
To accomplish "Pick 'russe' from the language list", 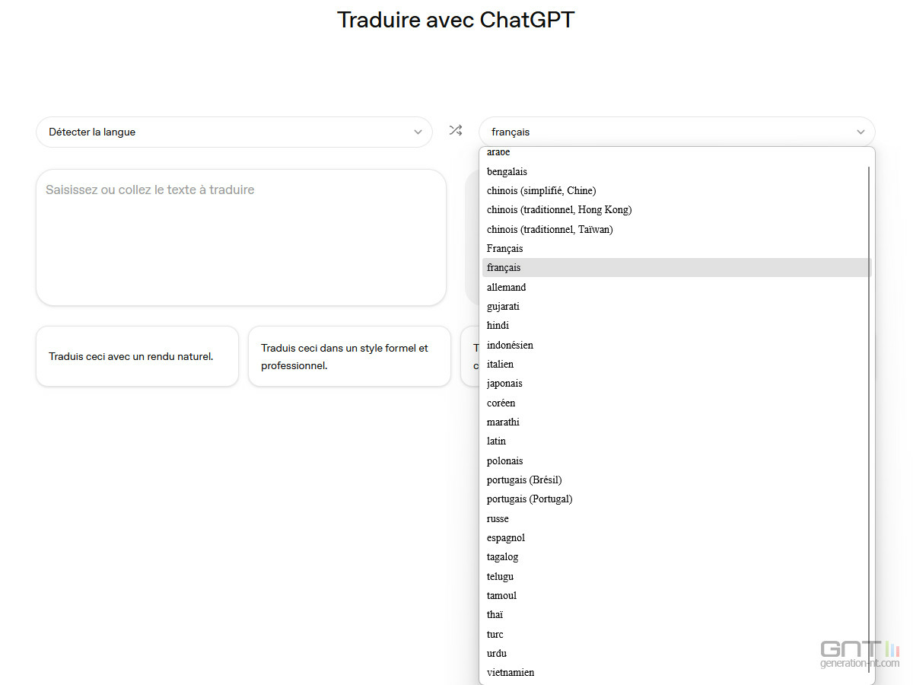I will coord(498,518).
